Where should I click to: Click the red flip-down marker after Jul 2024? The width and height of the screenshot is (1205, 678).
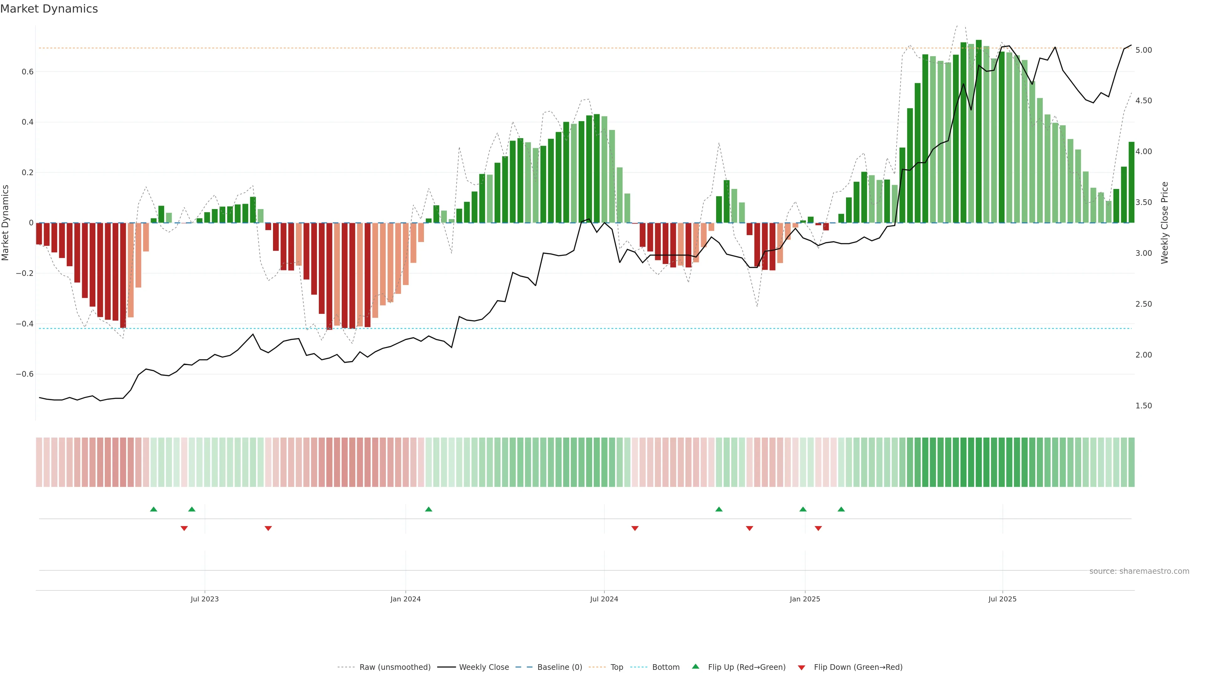pyautogui.click(x=635, y=528)
